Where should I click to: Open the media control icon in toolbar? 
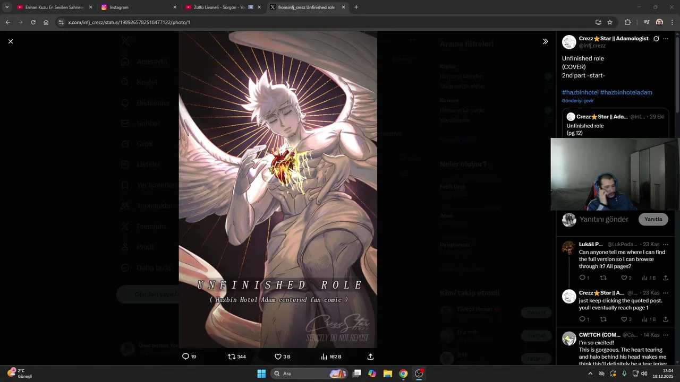point(646,22)
